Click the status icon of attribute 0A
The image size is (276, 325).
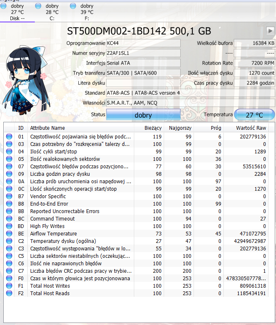click(x=9, y=181)
